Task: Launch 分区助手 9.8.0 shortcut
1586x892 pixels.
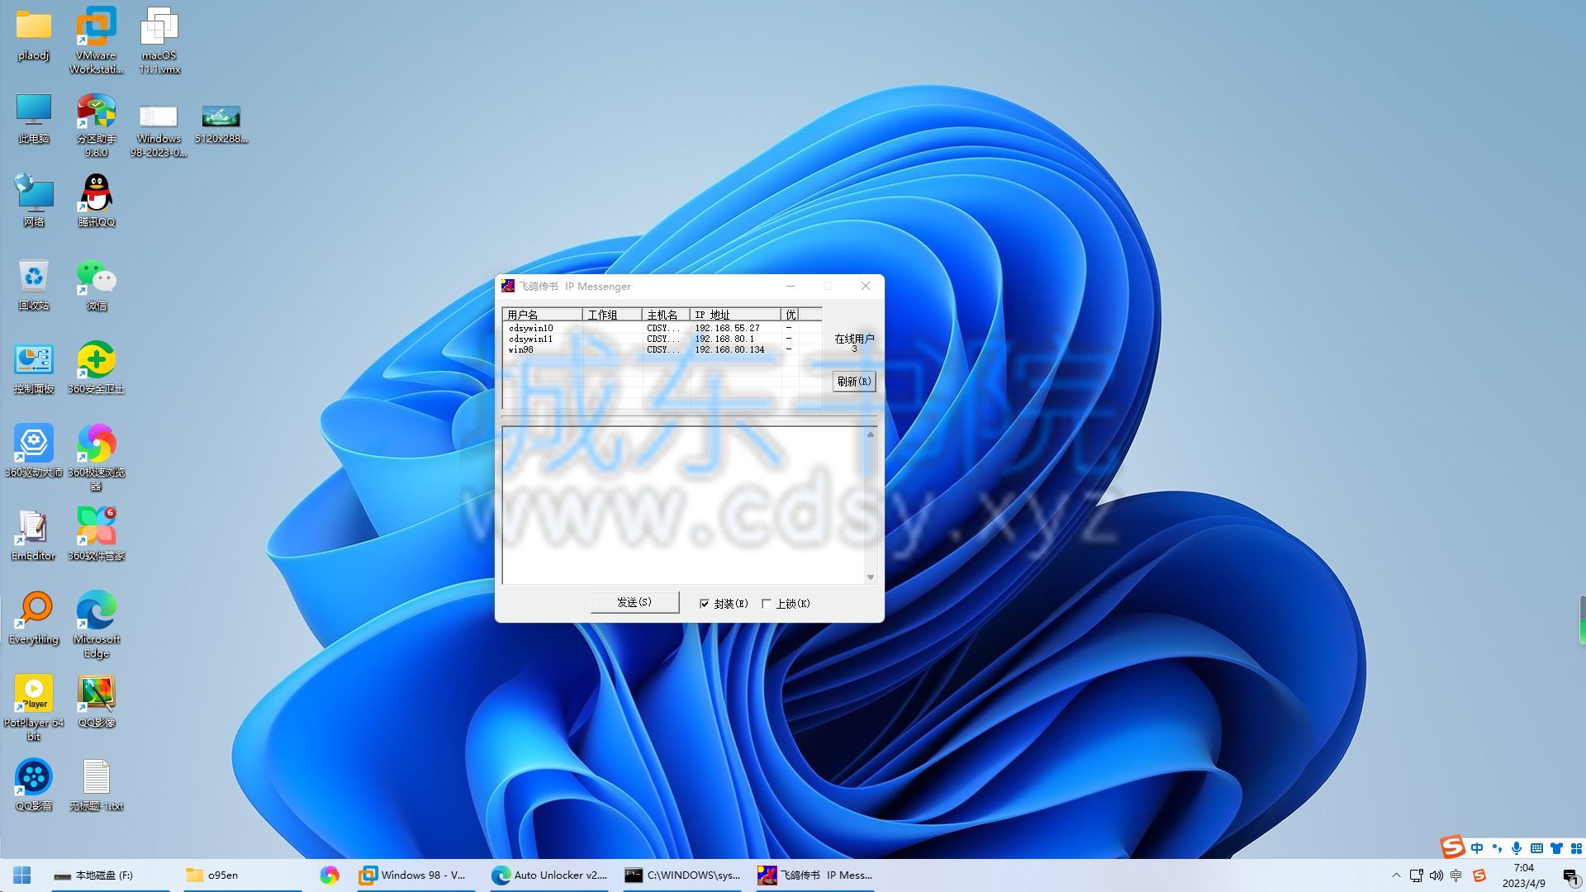Action: [x=96, y=124]
